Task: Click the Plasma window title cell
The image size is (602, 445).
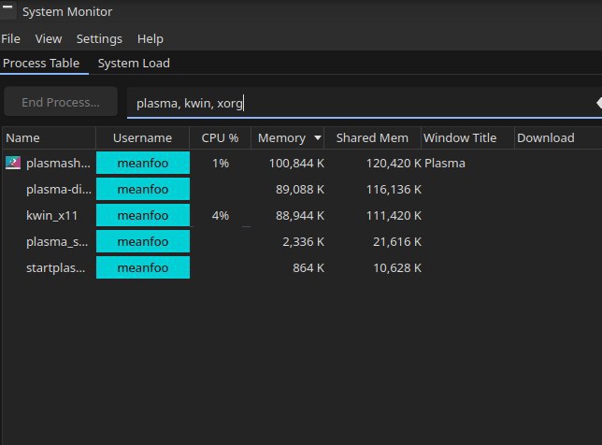Action: click(x=445, y=164)
